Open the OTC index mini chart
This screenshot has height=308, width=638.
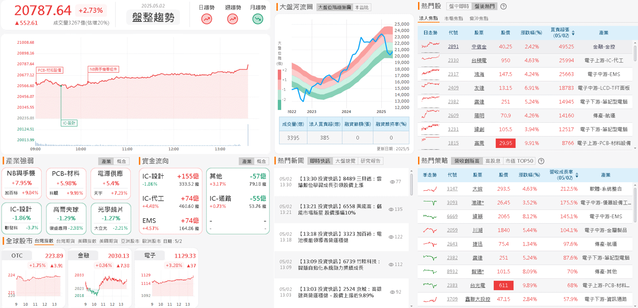(33, 278)
